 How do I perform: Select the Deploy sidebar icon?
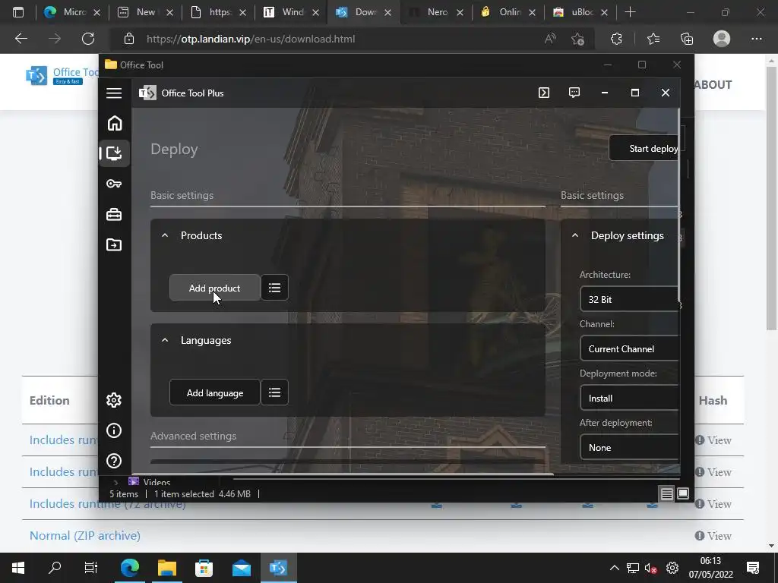[115, 153]
